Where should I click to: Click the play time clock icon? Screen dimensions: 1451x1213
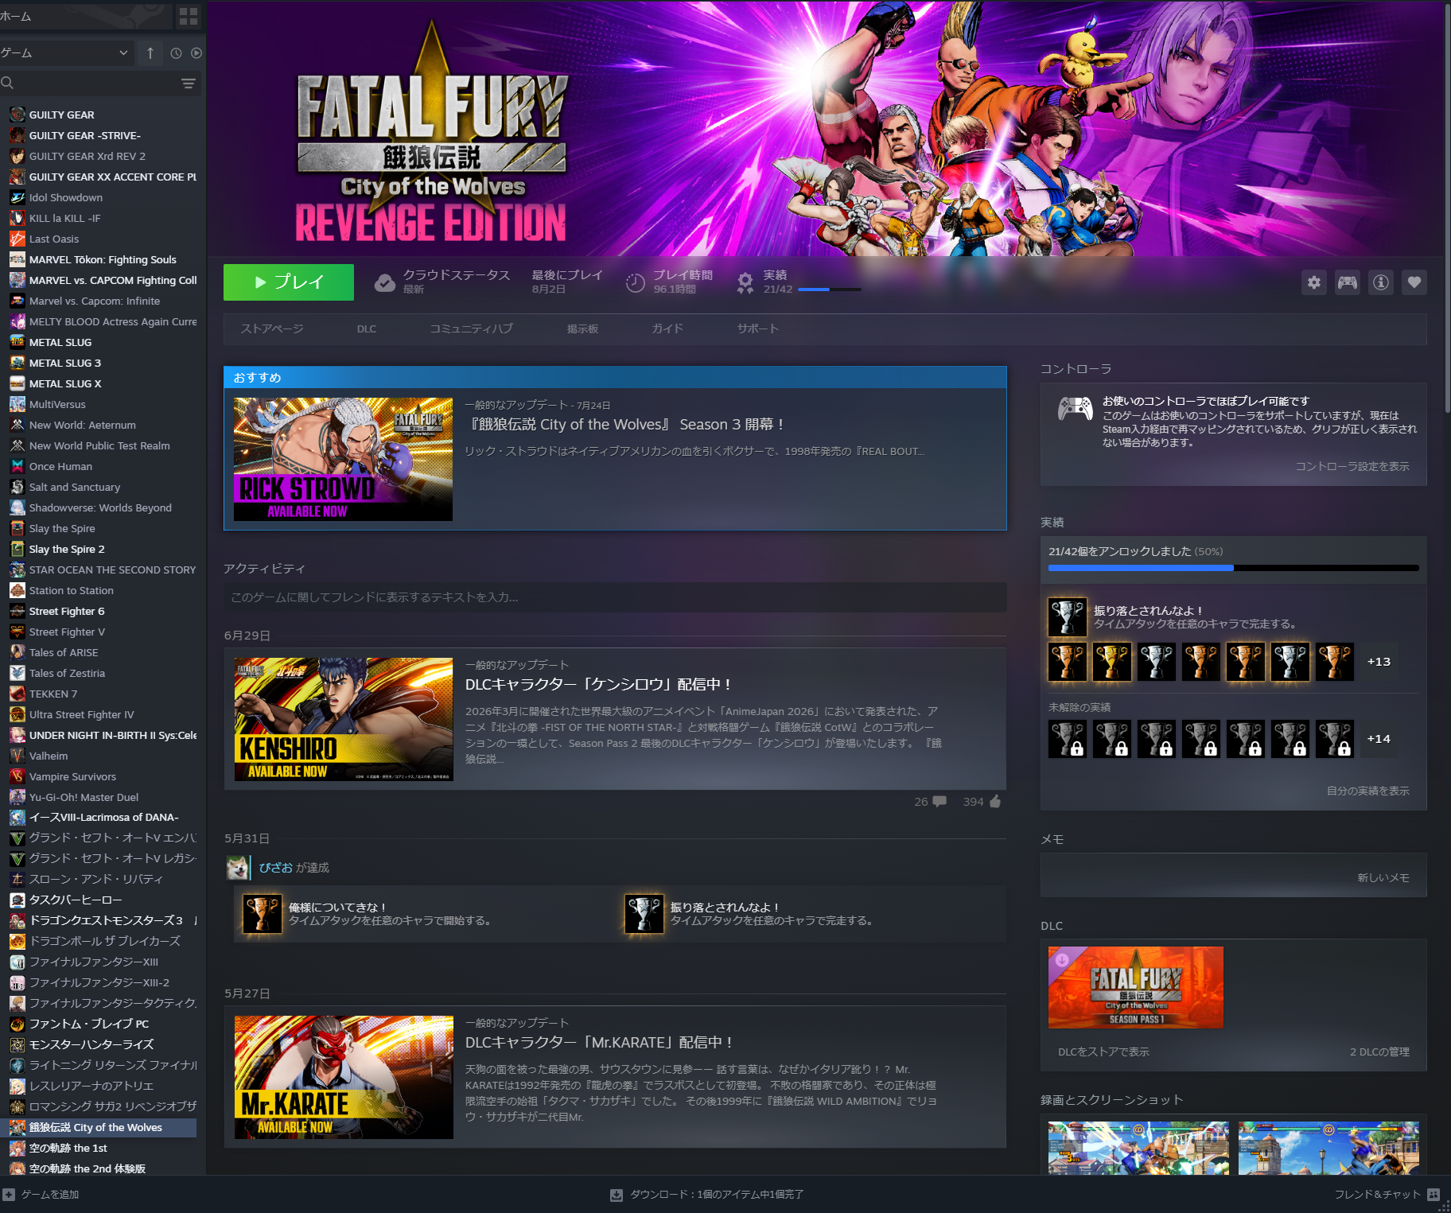pyautogui.click(x=635, y=282)
